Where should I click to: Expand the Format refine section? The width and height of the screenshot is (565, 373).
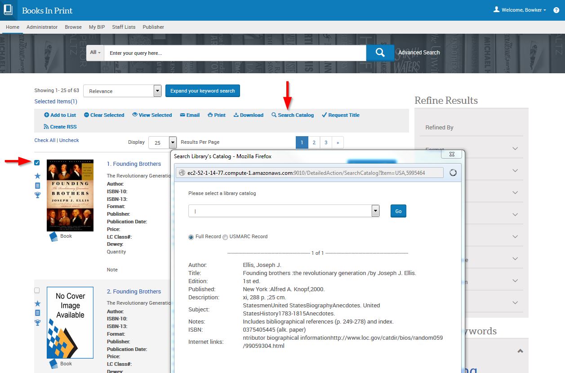(x=515, y=149)
